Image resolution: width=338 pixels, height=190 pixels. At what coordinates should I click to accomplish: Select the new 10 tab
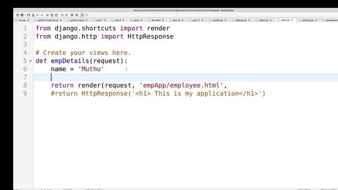coord(176,20)
